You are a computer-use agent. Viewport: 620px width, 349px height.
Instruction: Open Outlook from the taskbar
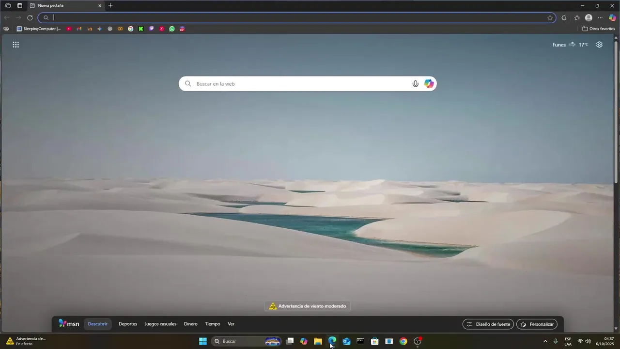point(346,341)
